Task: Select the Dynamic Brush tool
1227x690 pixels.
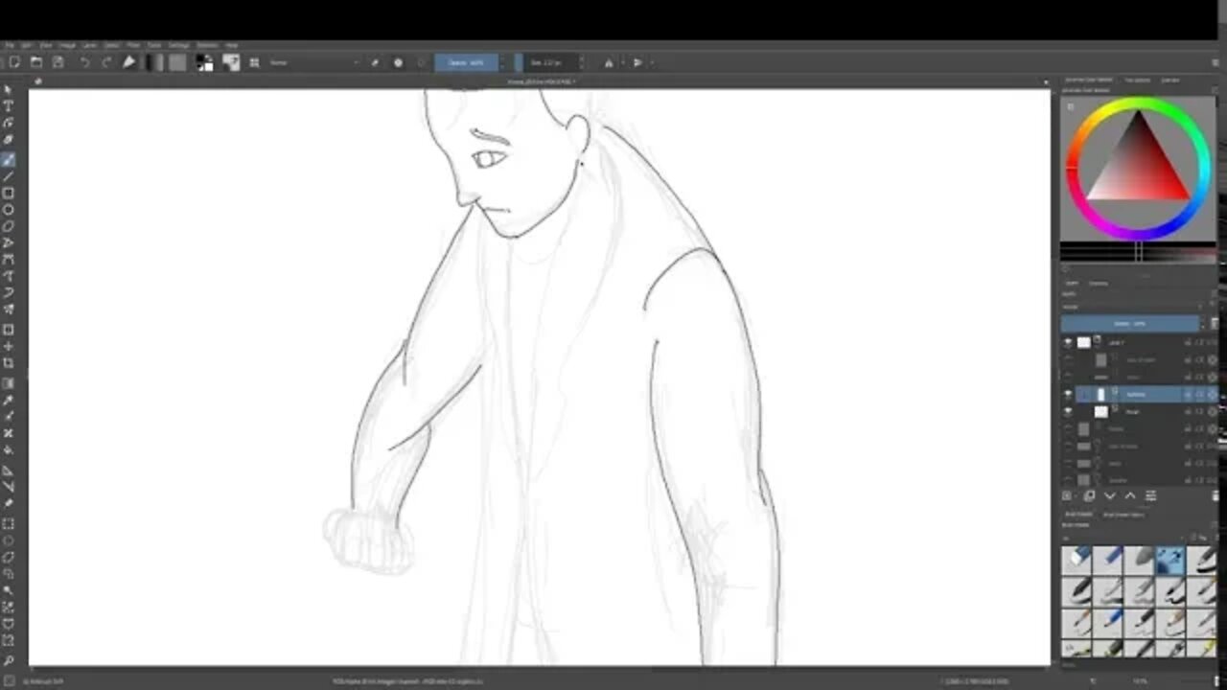Action: [x=9, y=293]
